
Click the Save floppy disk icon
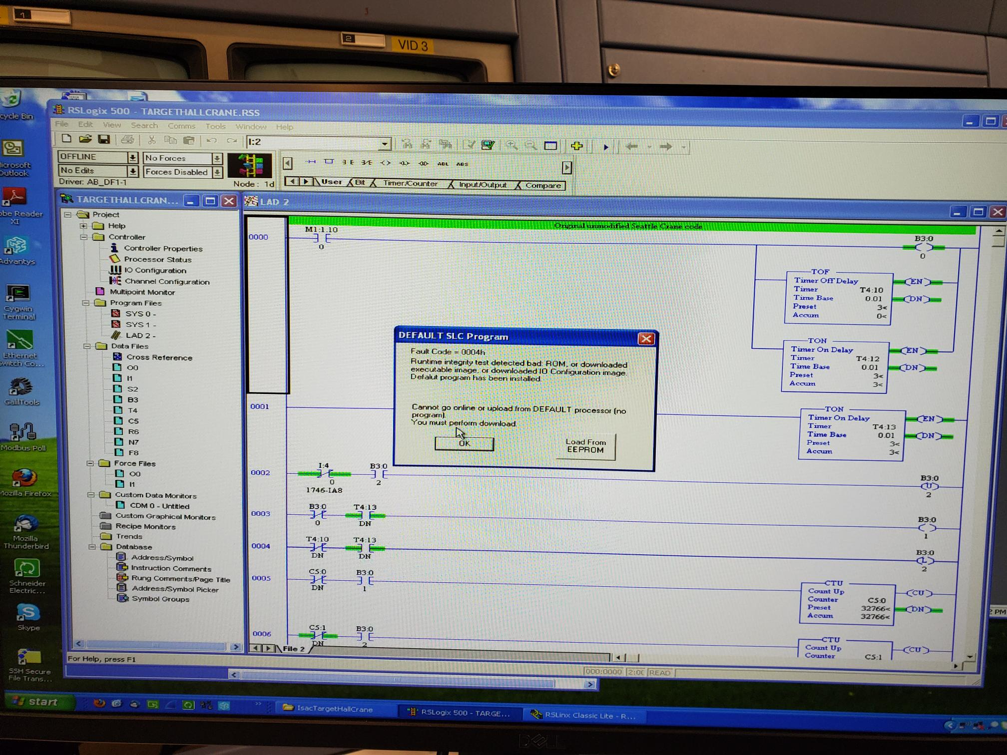104,139
